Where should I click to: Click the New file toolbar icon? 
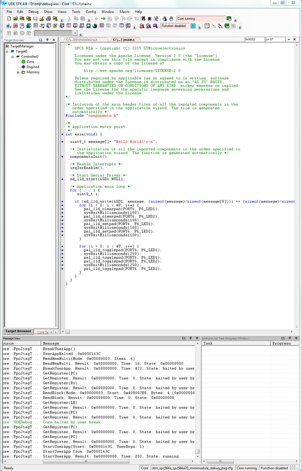click(9, 19)
